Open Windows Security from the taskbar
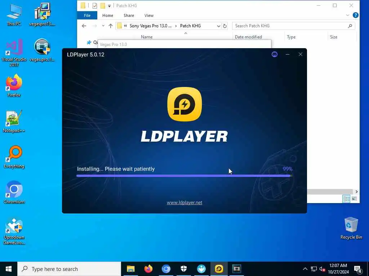The width and height of the screenshot is (369, 276). [183, 269]
